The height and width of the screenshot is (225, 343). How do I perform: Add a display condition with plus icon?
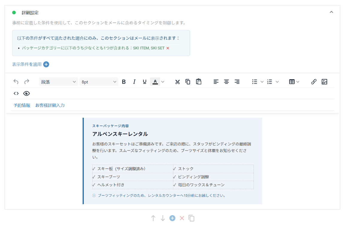pos(46,64)
